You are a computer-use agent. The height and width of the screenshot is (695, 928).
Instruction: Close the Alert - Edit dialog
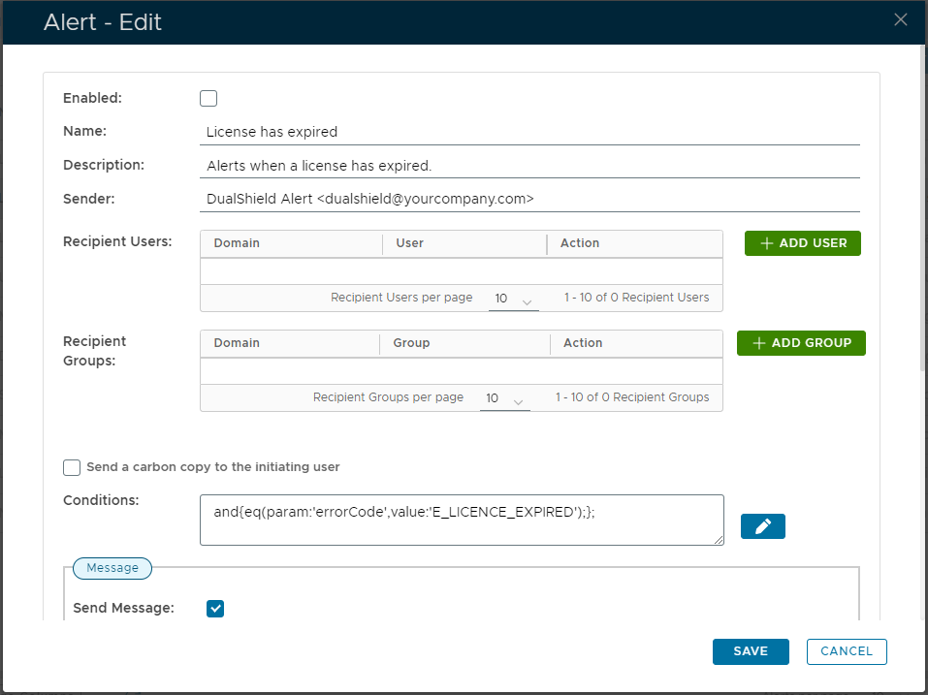[x=900, y=20]
